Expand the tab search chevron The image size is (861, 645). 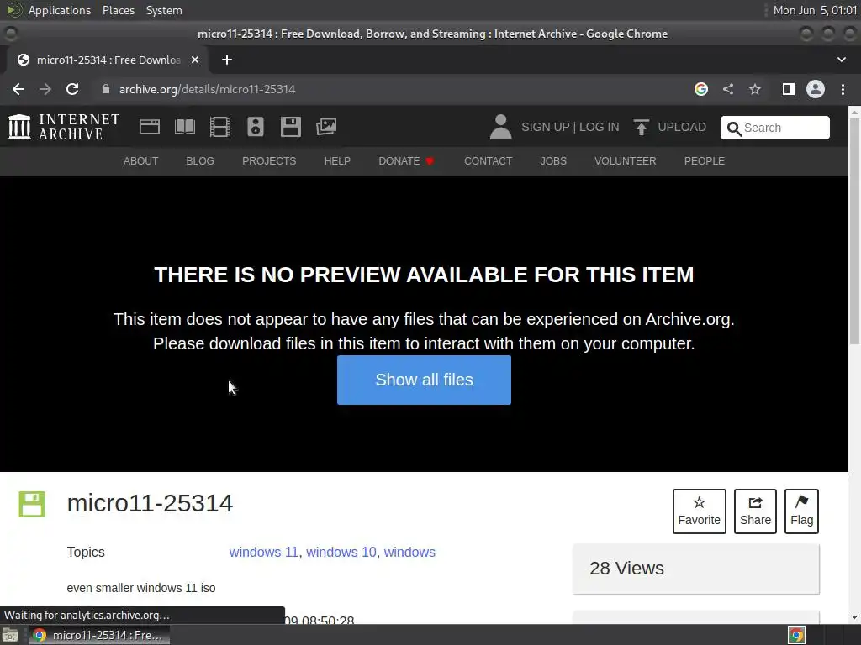point(841,60)
